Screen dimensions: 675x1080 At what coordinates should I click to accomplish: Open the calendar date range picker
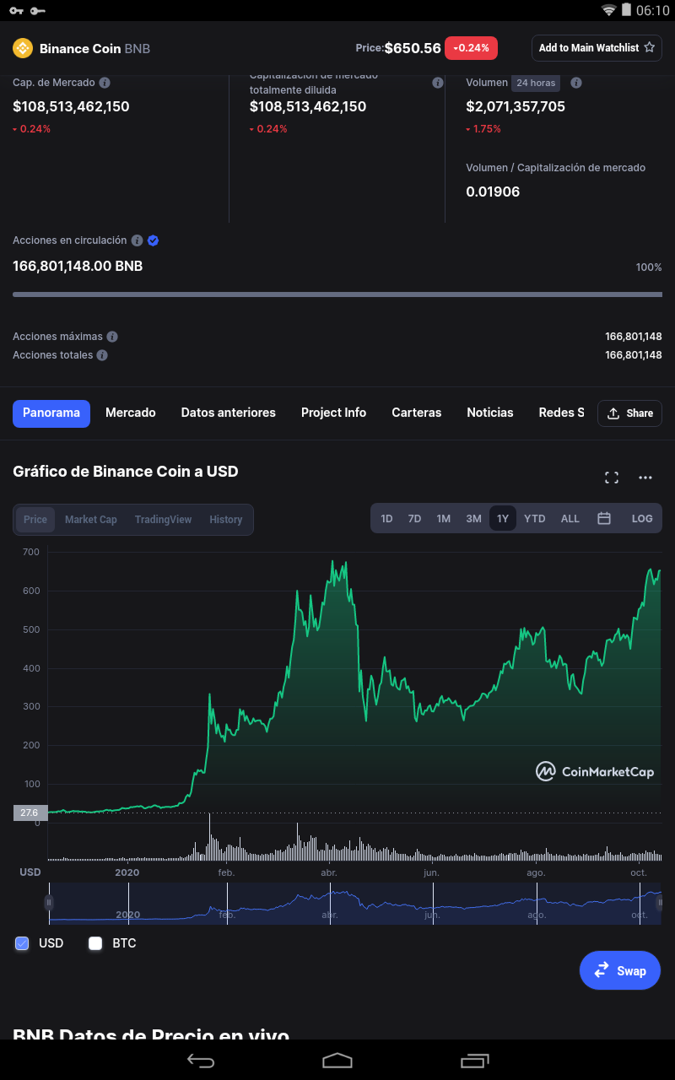pos(604,518)
